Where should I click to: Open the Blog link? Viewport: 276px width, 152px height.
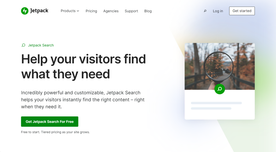pos(148,11)
